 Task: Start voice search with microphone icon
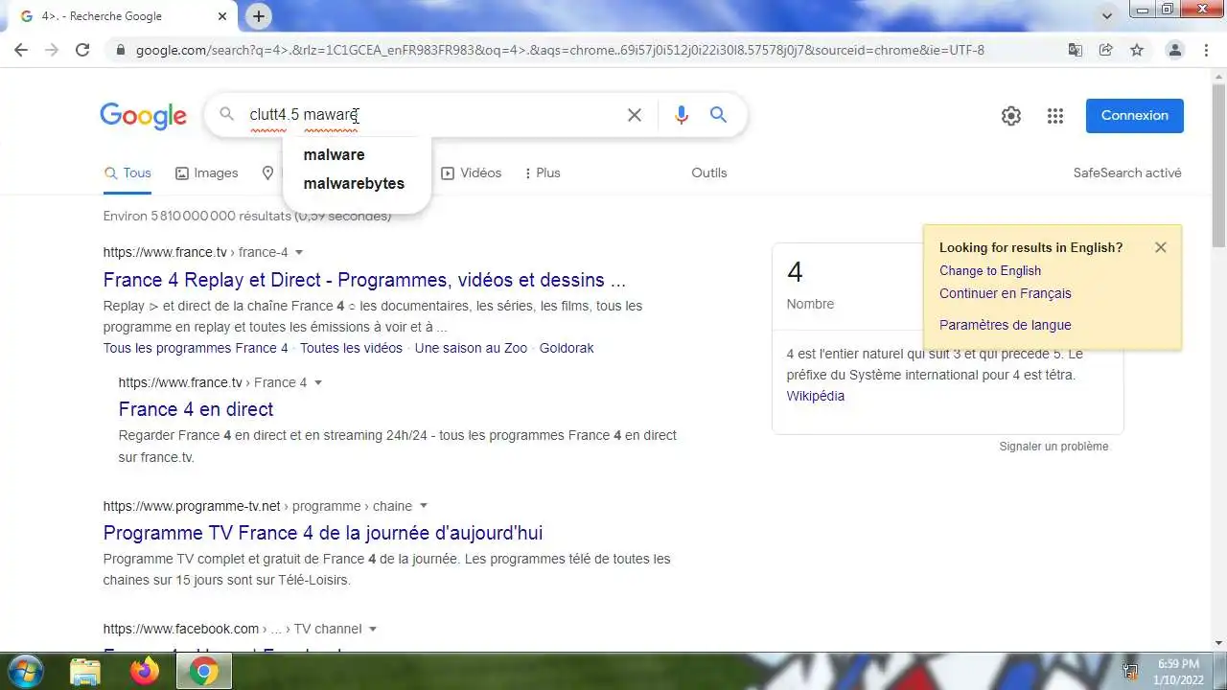(x=682, y=115)
